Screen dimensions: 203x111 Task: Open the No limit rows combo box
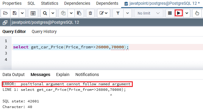coord(149,13)
